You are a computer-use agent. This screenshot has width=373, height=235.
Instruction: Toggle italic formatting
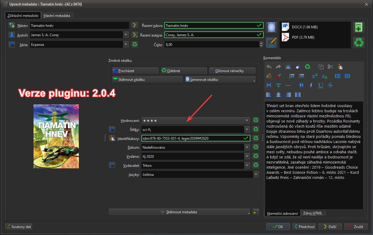[x=311, y=85]
